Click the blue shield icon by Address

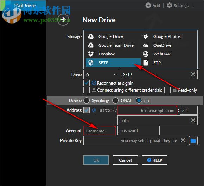[94, 111]
